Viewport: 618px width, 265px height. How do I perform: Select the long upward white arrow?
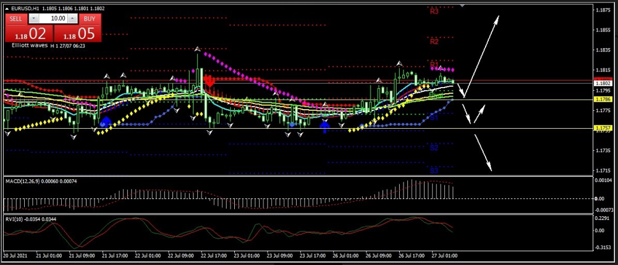coord(483,52)
